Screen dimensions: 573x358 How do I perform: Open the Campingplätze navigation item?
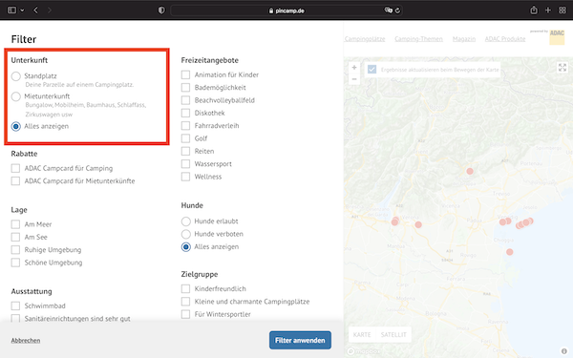coord(365,39)
